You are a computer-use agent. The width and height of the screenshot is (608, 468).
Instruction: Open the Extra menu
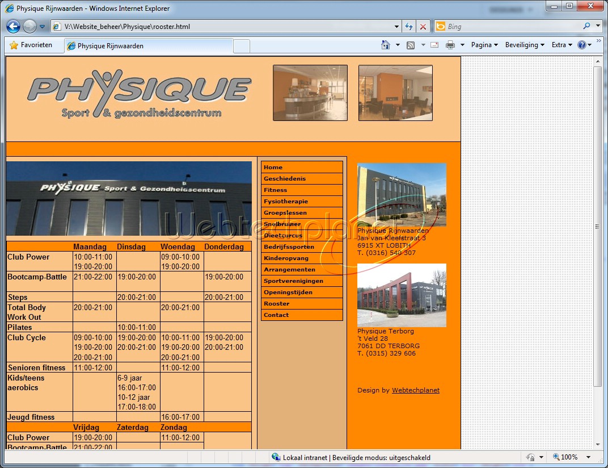point(562,45)
